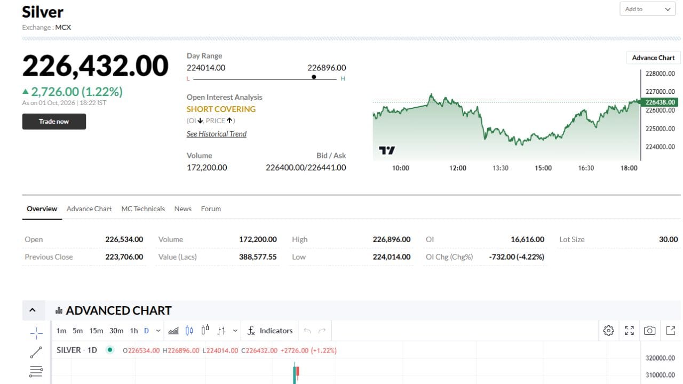Click the Trade now button
Screen dimensions: 683x384
(x=54, y=122)
